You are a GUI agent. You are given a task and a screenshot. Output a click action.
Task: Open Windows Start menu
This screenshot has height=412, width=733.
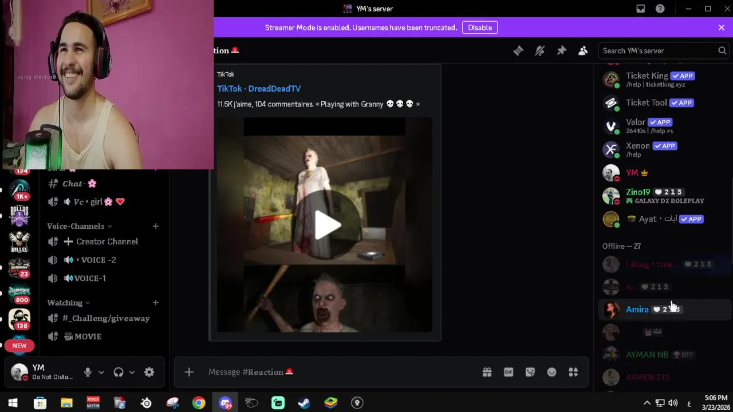[13, 403]
